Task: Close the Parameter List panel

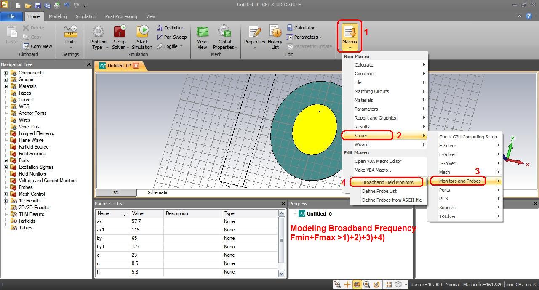Action: 283,204
